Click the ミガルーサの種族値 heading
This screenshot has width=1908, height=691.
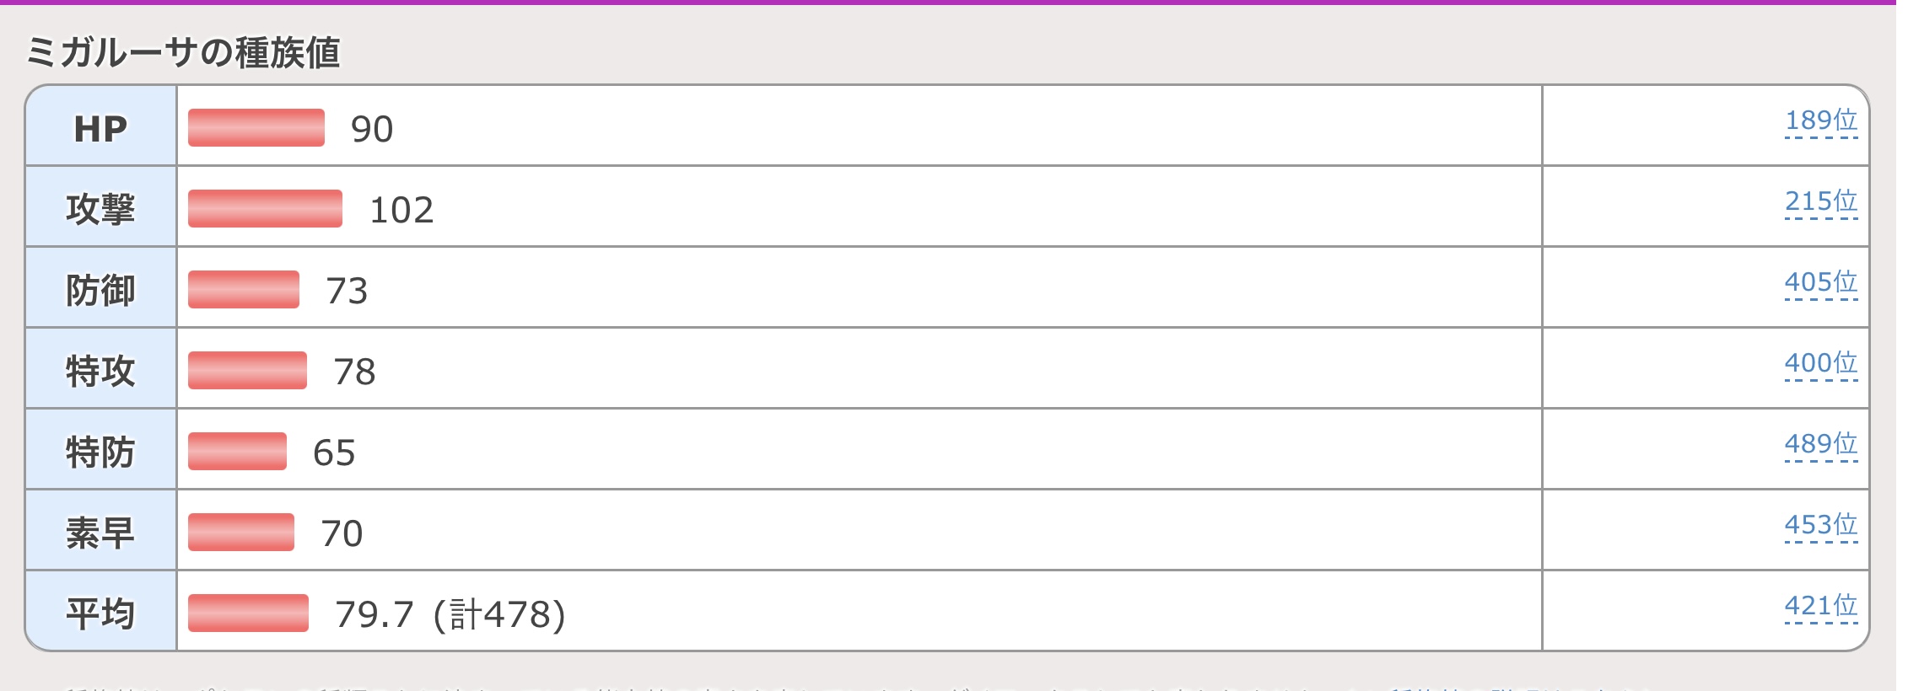[183, 52]
